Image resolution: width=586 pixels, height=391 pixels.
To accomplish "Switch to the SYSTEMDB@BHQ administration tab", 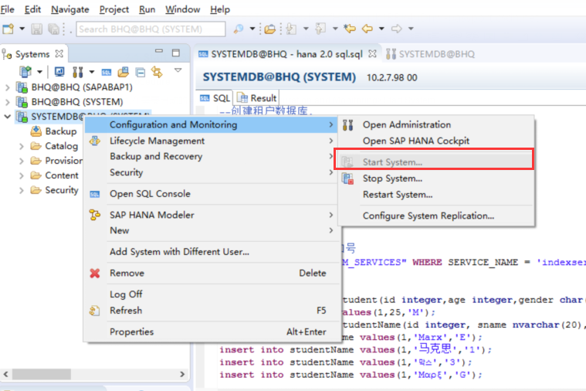I will pyautogui.click(x=431, y=54).
